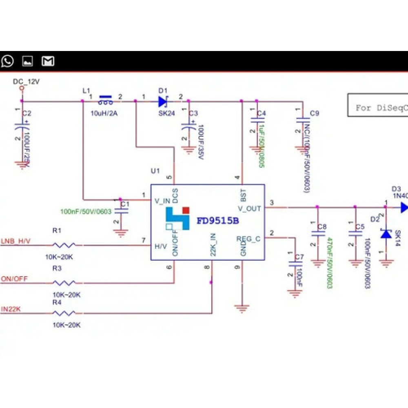Tap the image notification icon in status bar
The image size is (408, 408).
pos(28,61)
